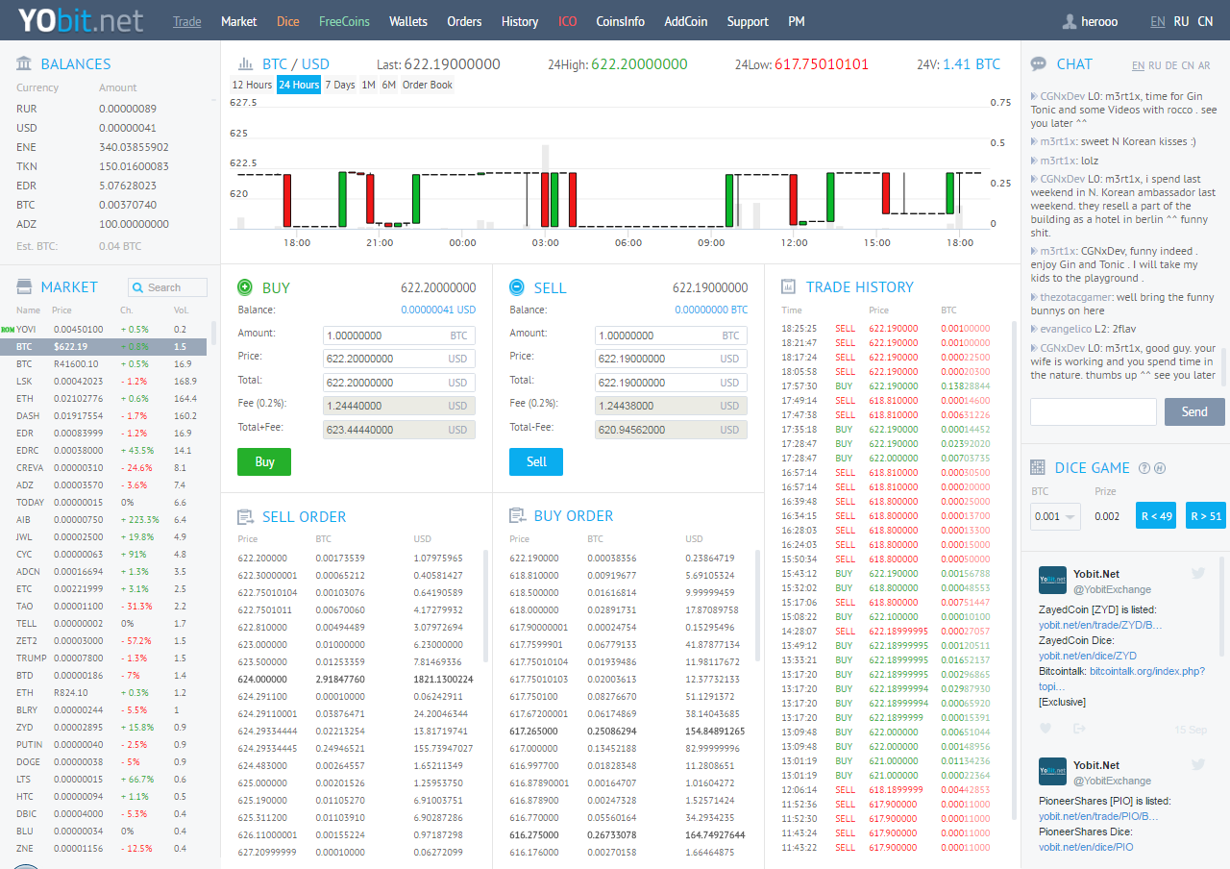Viewport: 1230px width, 869px height.
Task: Click the ROM badge beside YOVI
Action: 8,330
